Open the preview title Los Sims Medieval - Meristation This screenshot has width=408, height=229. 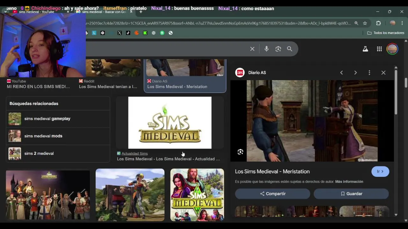(272, 171)
